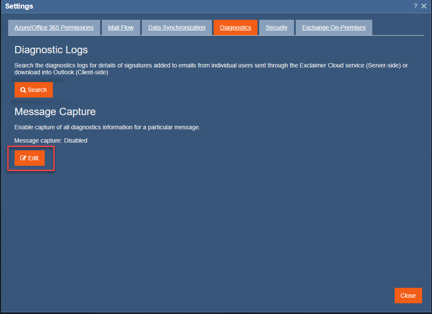Click the Message Capture heading

tap(55, 112)
